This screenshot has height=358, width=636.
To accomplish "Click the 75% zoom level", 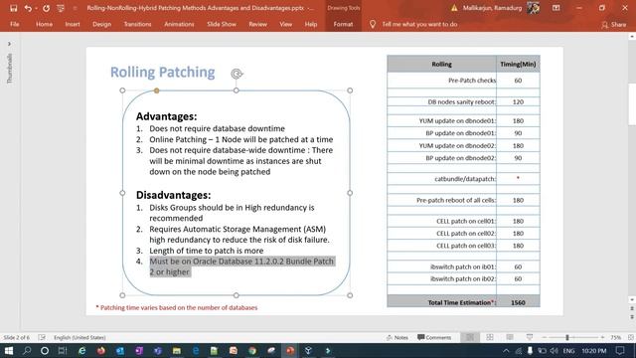I will click(x=616, y=337).
